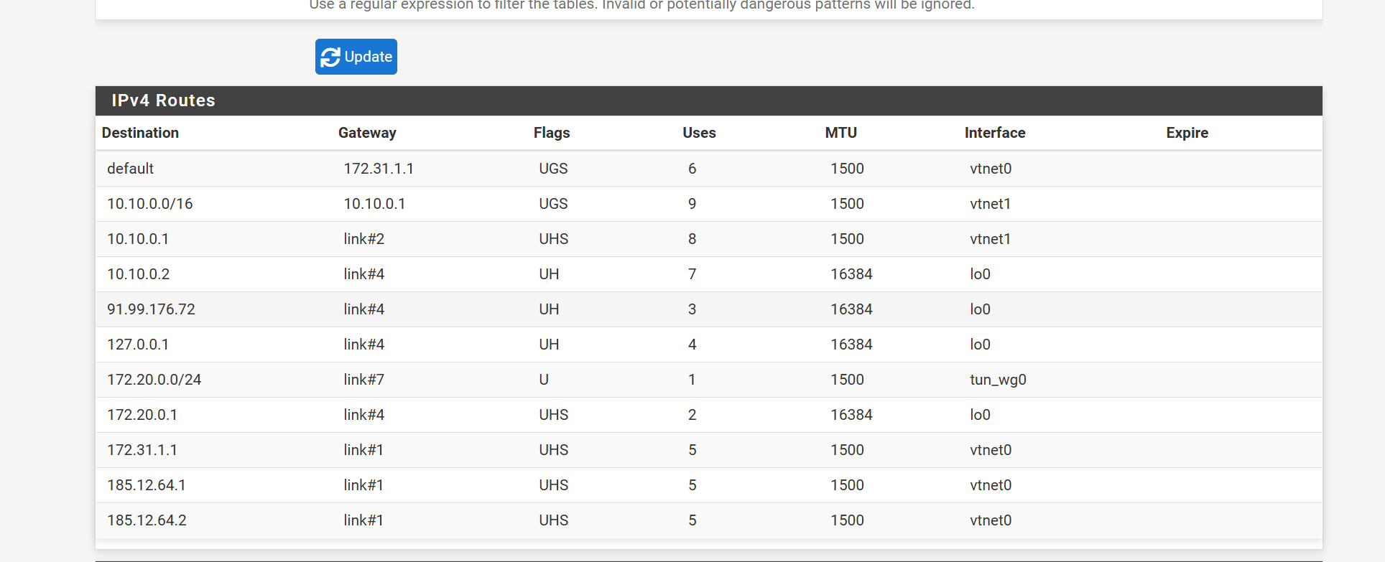Click lo0 interface in 91.99.176.72 row
Image resolution: width=1385 pixels, height=562 pixels.
click(x=980, y=309)
